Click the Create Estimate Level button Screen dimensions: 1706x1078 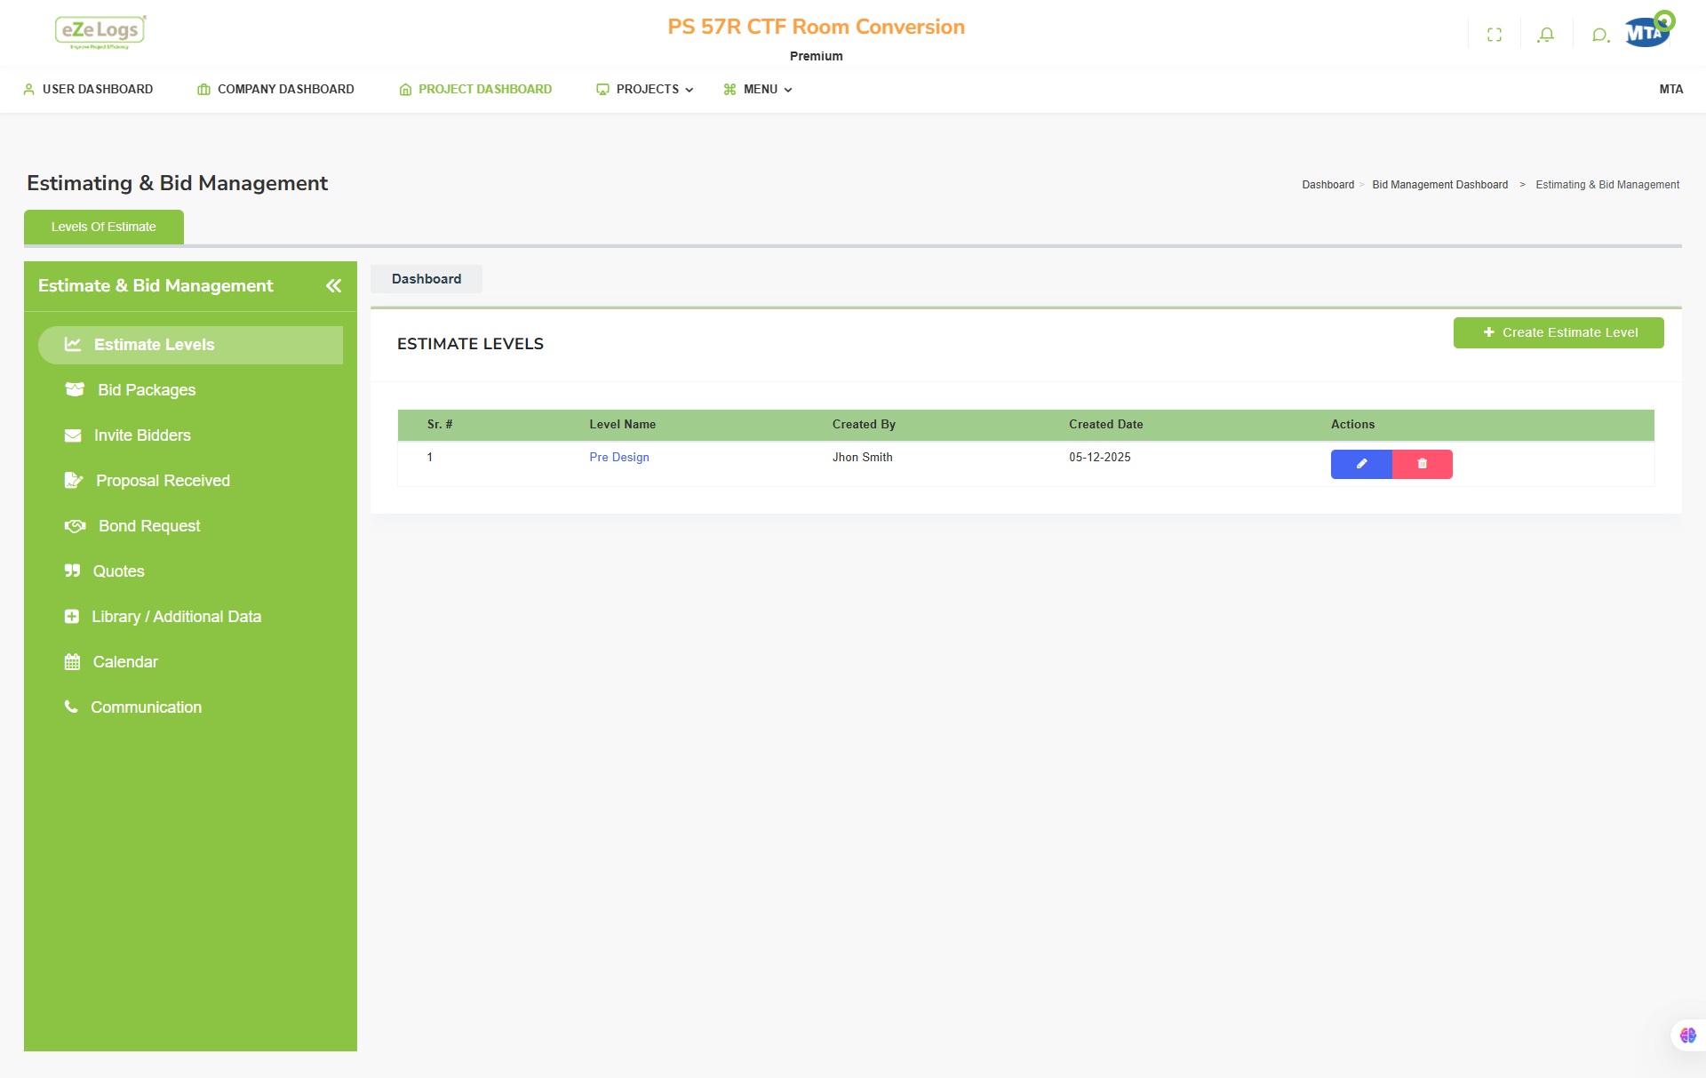(1559, 332)
